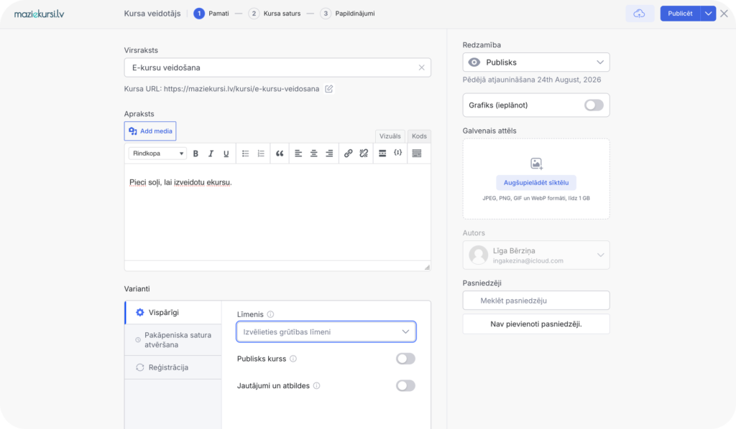Image resolution: width=736 pixels, height=429 pixels.
Task: Expand the Izvēlieties grūtības līmeni dropdown
Action: (326, 331)
